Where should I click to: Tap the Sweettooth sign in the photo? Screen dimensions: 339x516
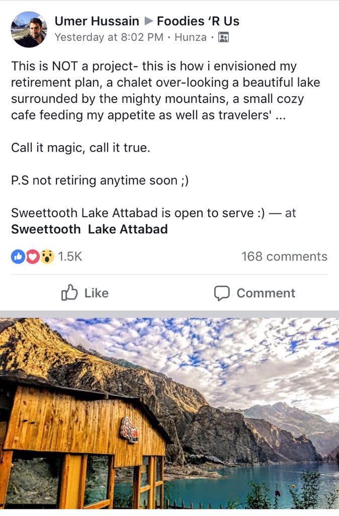129,430
